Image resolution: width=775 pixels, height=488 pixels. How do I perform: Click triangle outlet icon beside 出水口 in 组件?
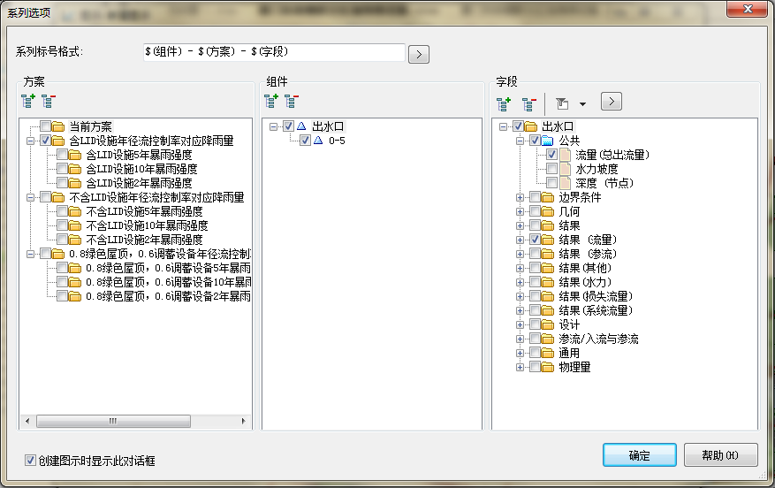(x=301, y=126)
